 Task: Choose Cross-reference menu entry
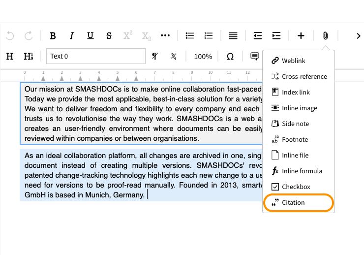click(x=299, y=76)
